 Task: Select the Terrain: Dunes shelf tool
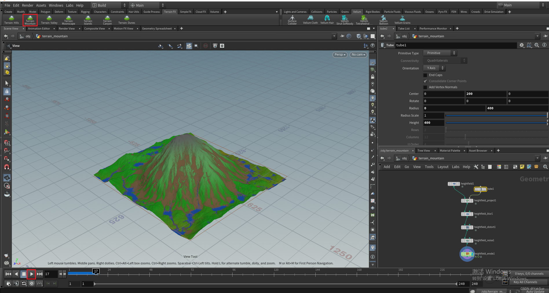[127, 20]
